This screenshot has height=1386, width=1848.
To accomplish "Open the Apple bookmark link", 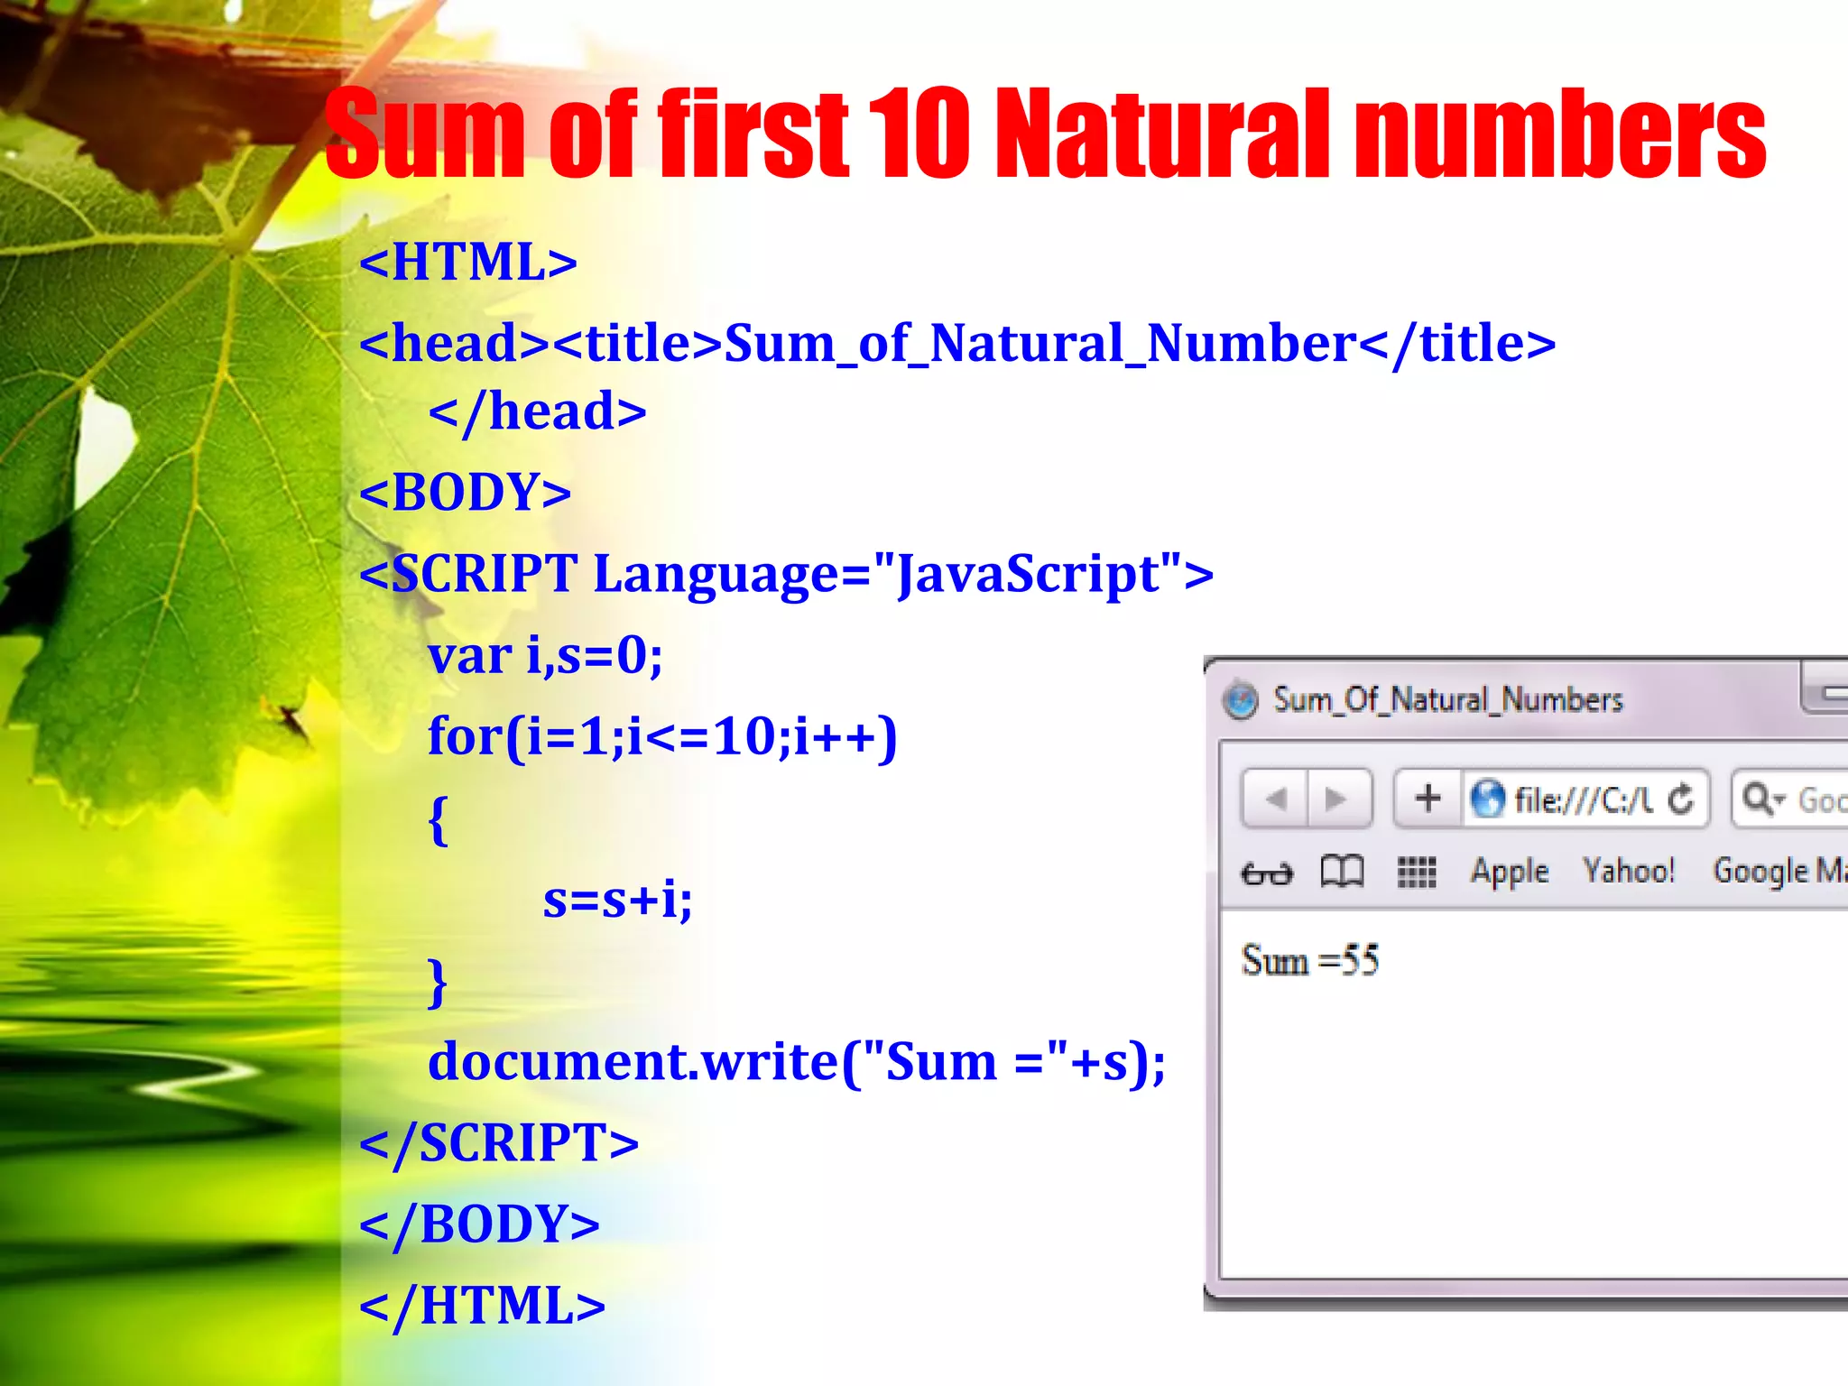I will pyautogui.click(x=1510, y=872).
